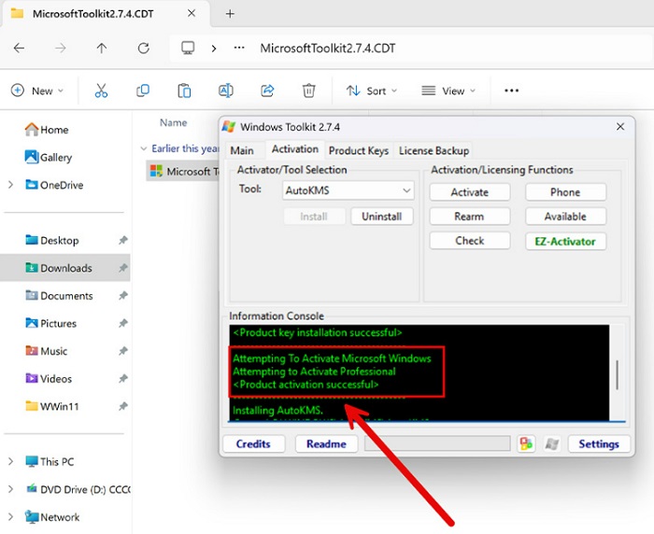Open the WWin11 pinned folder
Viewport: 654px width, 534px height.
[52, 406]
